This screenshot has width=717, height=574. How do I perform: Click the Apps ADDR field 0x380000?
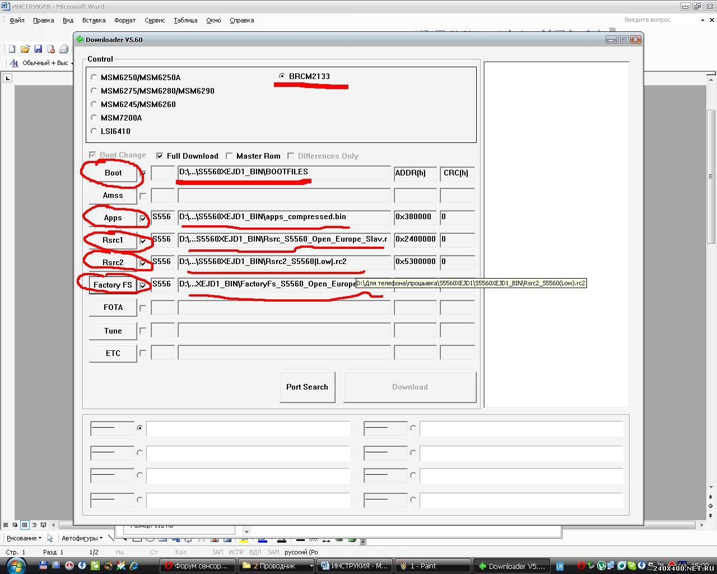click(415, 217)
